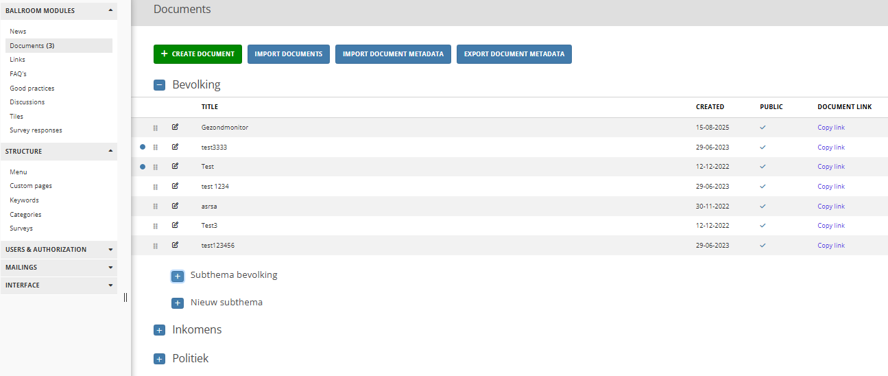
Task: Open the edit icon next to asrsa
Action: coord(175,206)
